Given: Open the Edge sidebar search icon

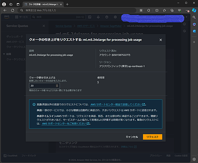Looking at the screenshot, I should click(194, 17).
